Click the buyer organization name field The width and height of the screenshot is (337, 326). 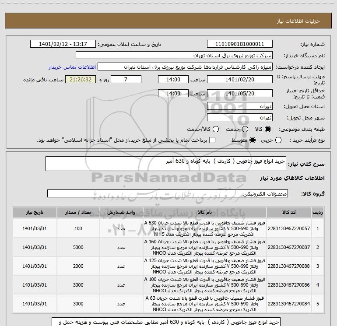[174, 55]
